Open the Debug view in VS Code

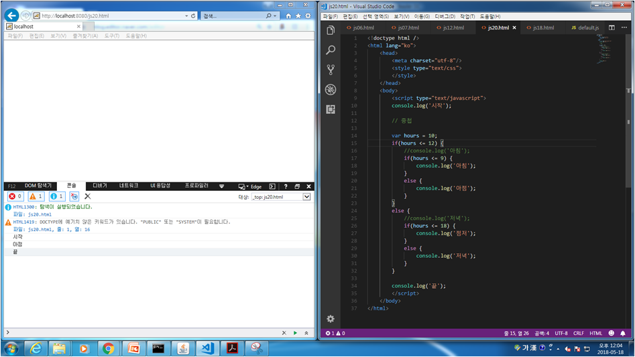(x=331, y=89)
